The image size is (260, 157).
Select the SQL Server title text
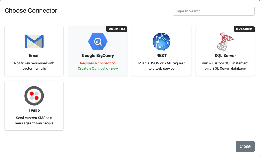pyautogui.click(x=225, y=56)
